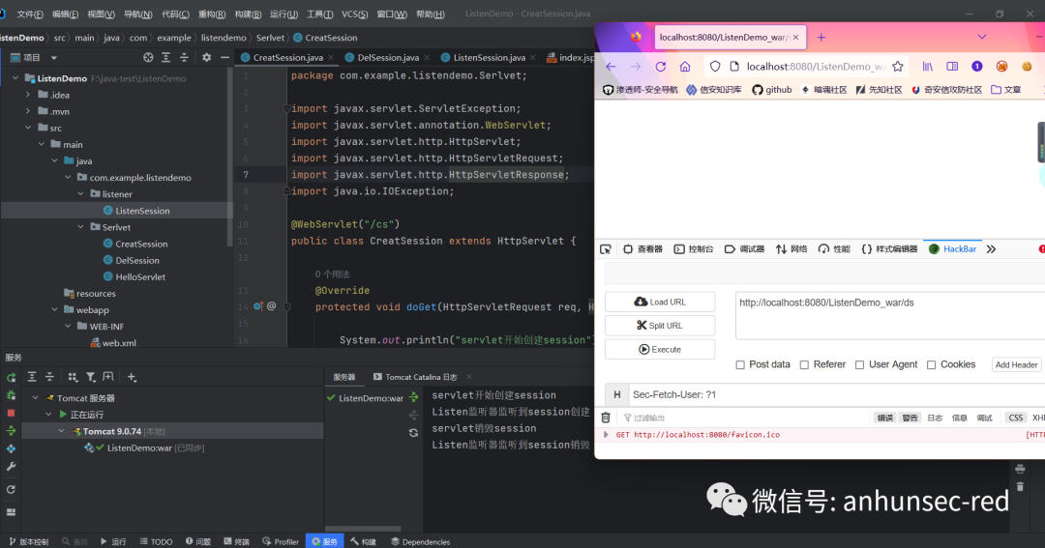Open the 网络 network devtools tab
The height and width of the screenshot is (548, 1045).
[791, 249]
